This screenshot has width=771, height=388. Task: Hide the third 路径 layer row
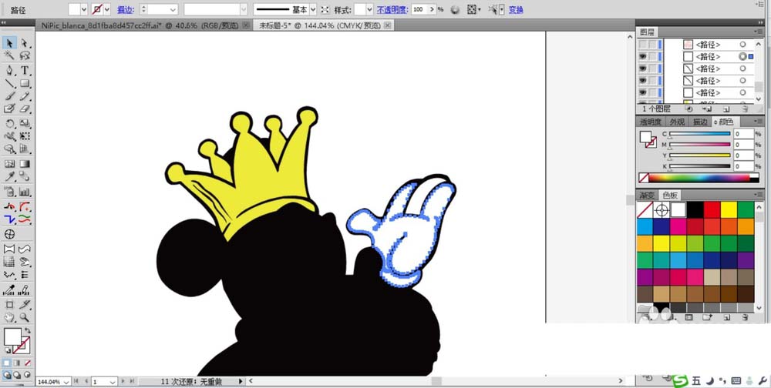[642, 69]
